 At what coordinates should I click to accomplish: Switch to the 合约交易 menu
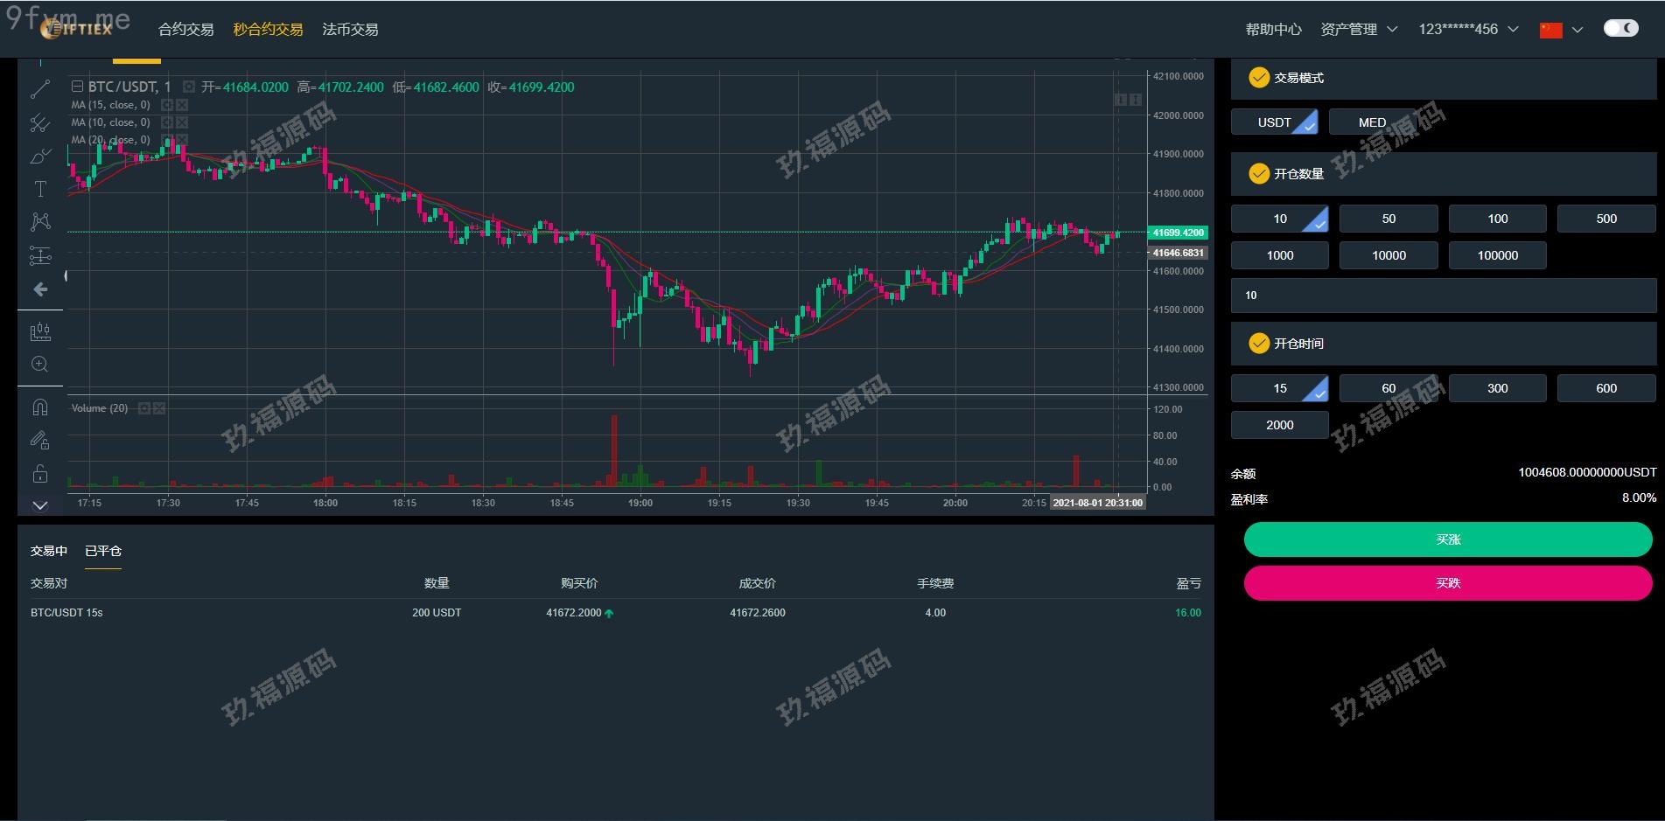pos(185,30)
